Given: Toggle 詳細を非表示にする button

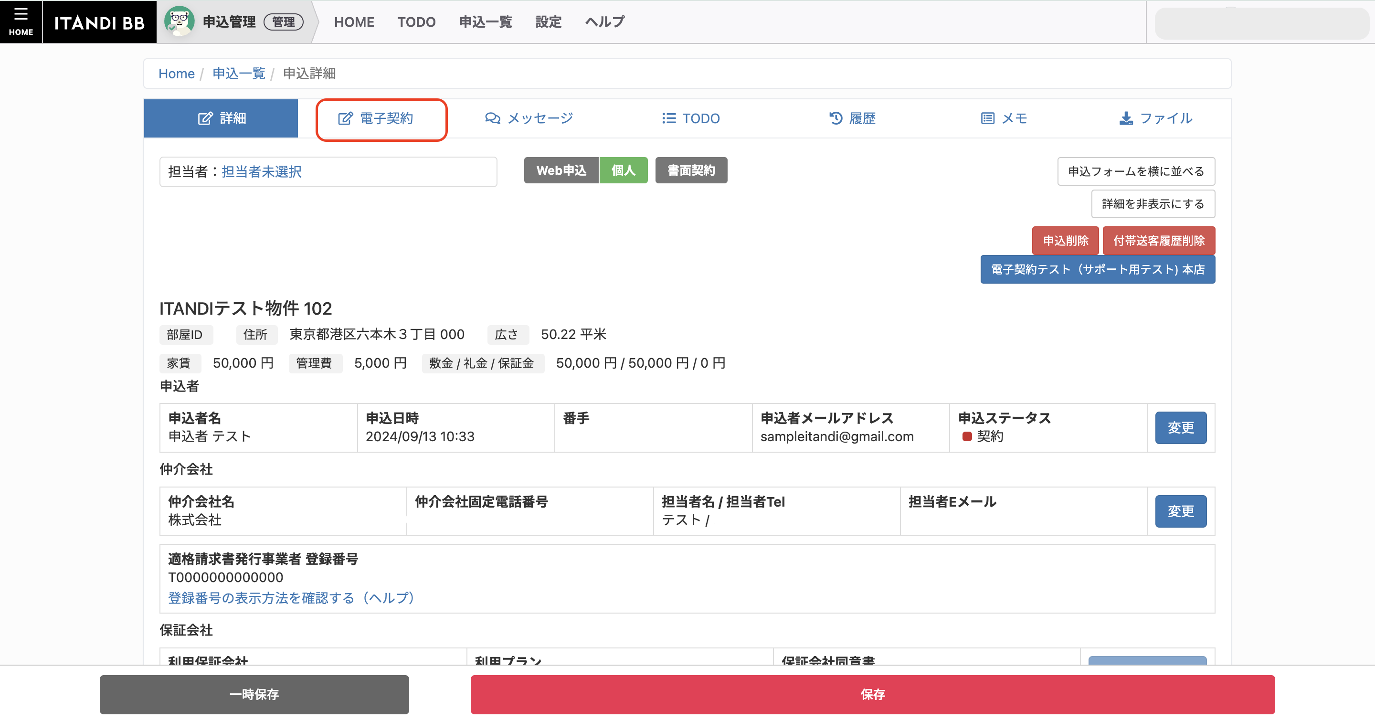Looking at the screenshot, I should click(1153, 204).
